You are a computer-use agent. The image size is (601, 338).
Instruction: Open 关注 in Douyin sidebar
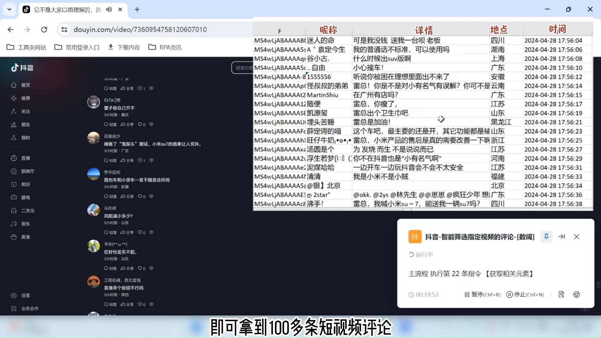21,111
